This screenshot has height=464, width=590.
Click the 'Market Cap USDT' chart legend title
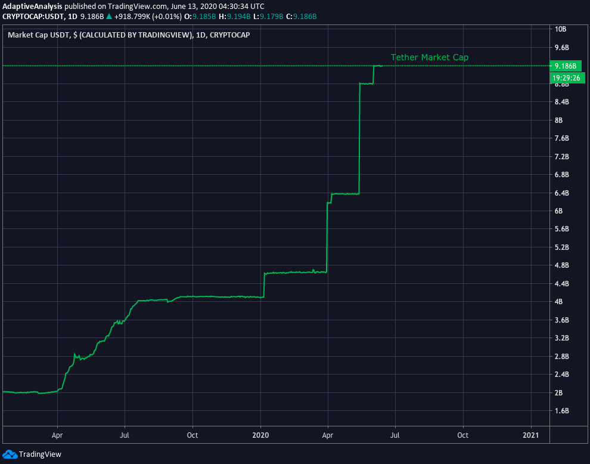[129, 35]
